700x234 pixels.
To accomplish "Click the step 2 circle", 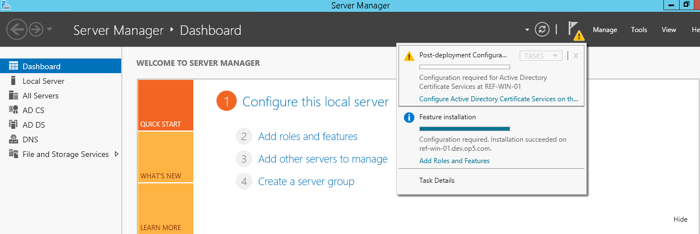I will click(243, 136).
